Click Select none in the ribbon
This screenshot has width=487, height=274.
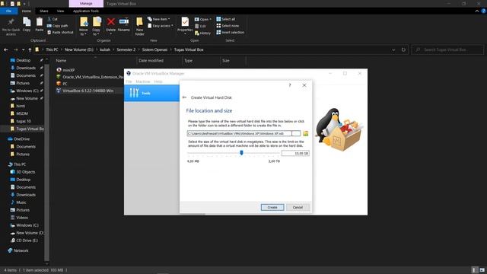tap(228, 26)
